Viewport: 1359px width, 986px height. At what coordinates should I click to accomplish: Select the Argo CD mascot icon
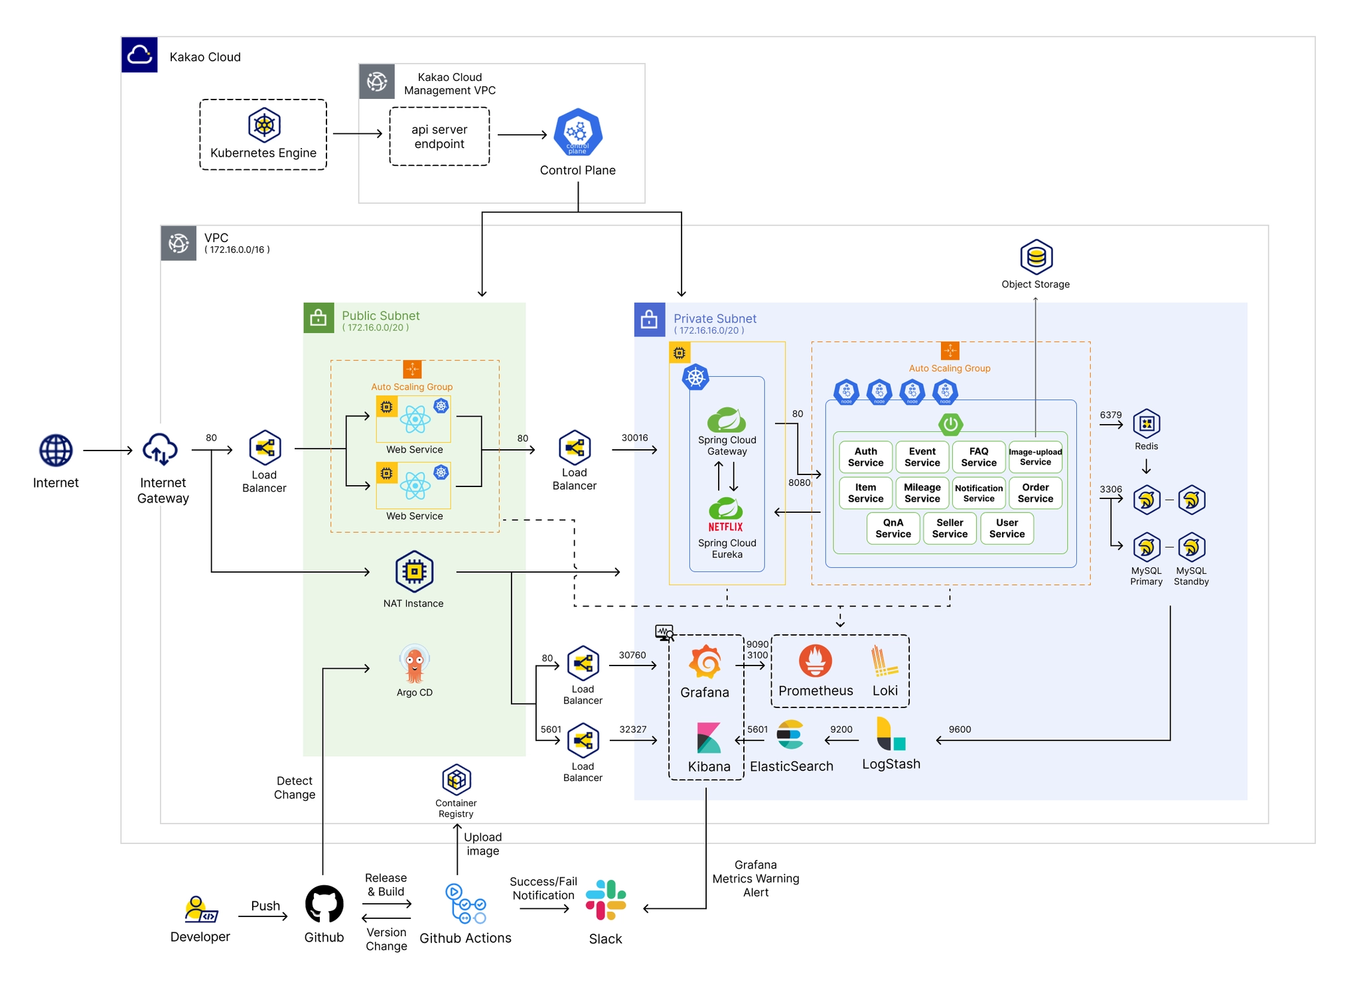point(414,664)
